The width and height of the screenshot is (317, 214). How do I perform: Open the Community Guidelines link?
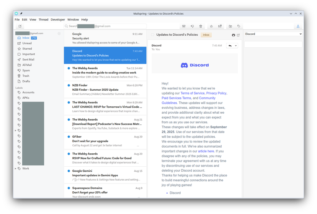(x=188, y=100)
